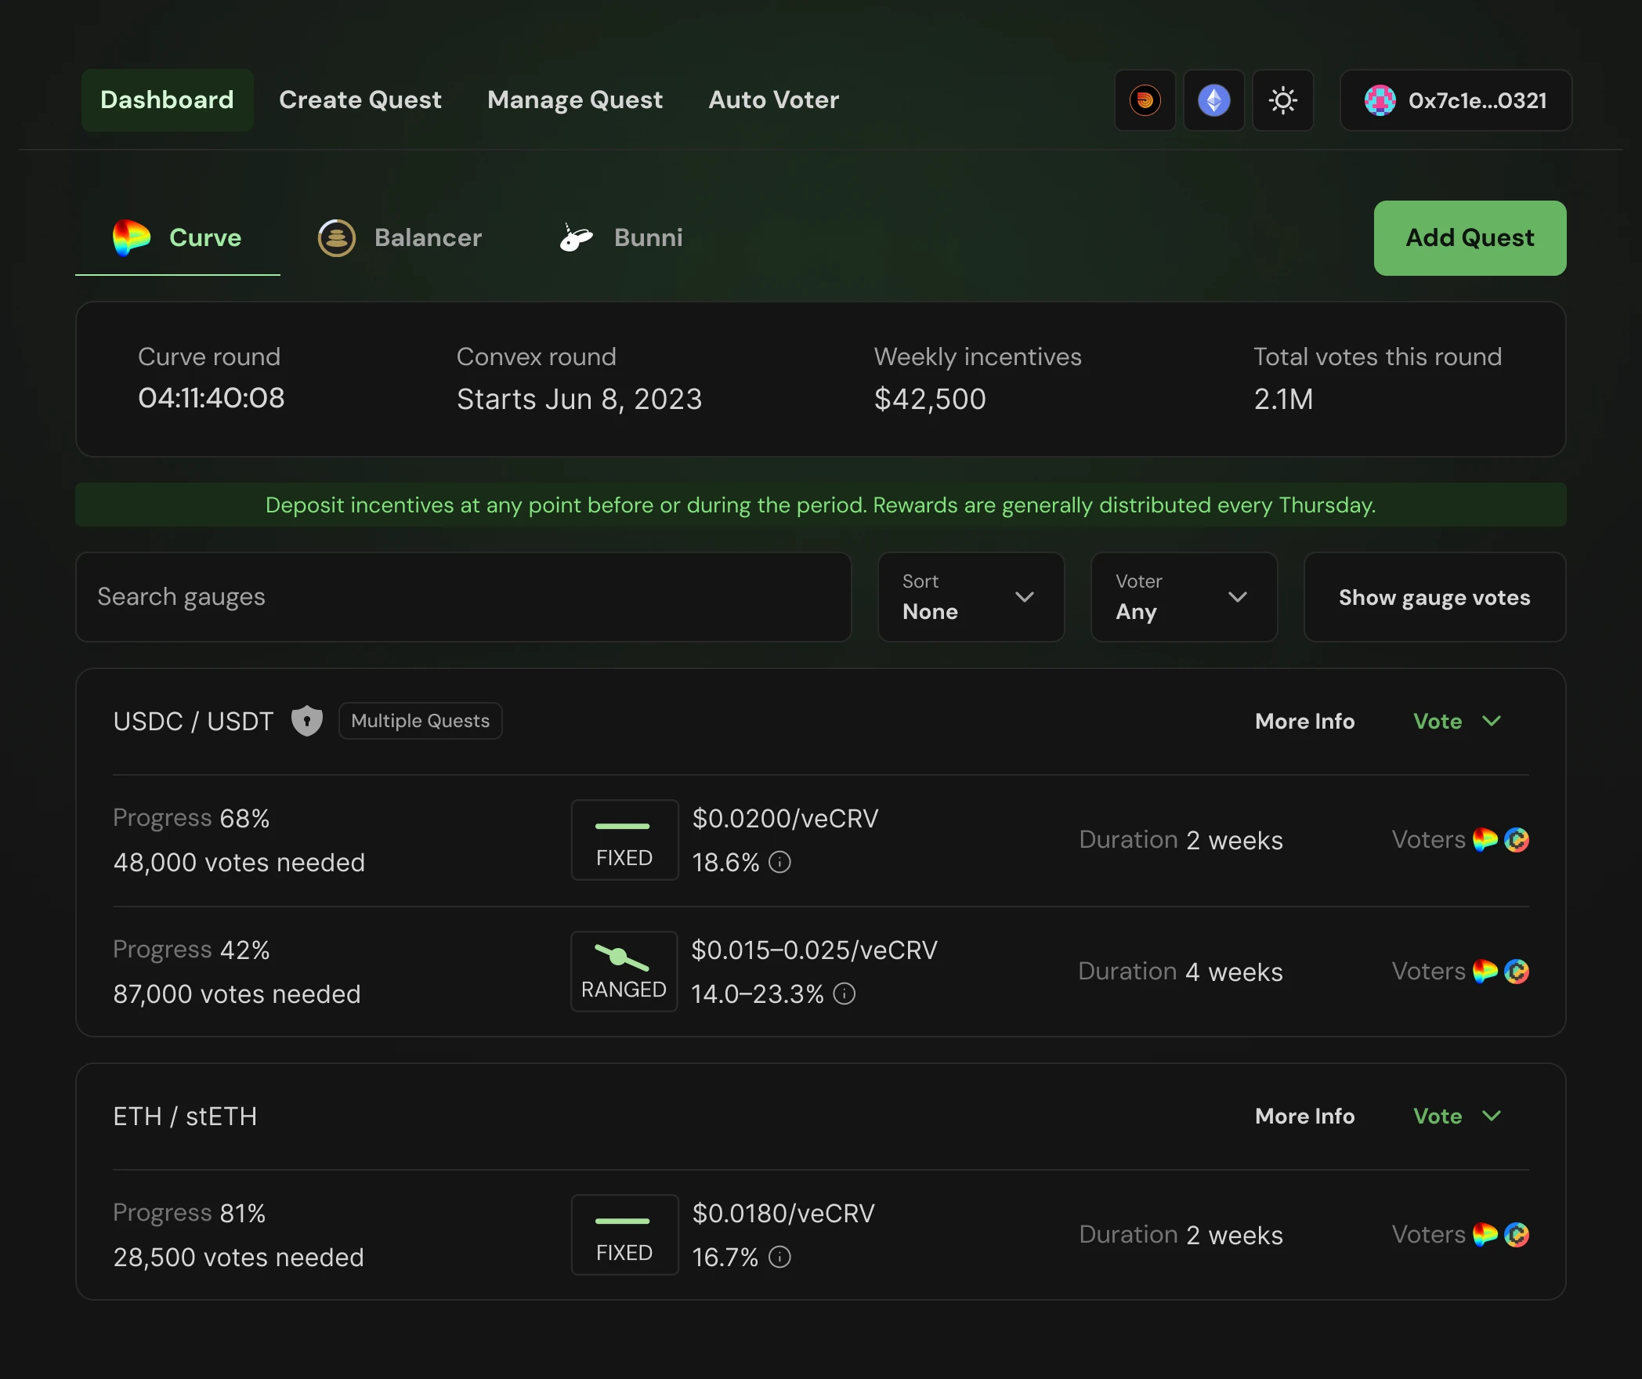Click the $42,500 weekly incentives value
This screenshot has width=1642, height=1379.
[930, 399]
